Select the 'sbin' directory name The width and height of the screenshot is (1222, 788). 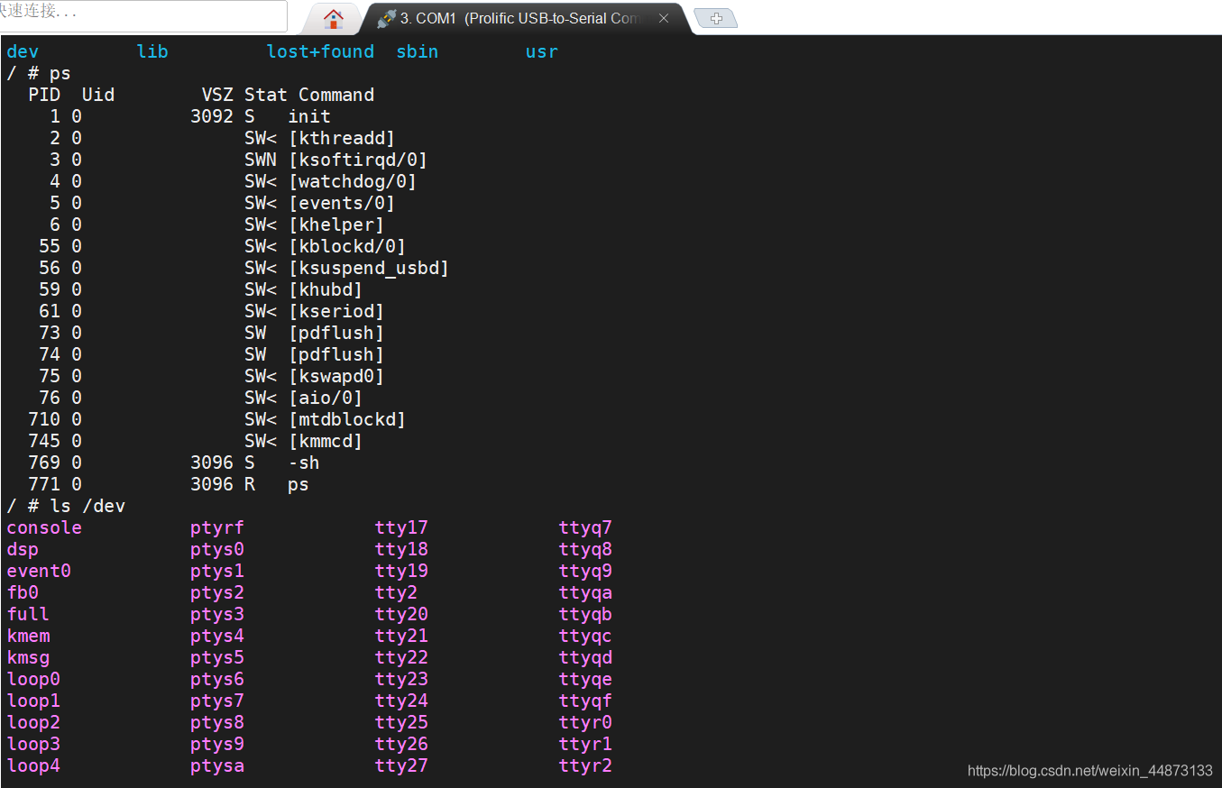[x=418, y=51]
